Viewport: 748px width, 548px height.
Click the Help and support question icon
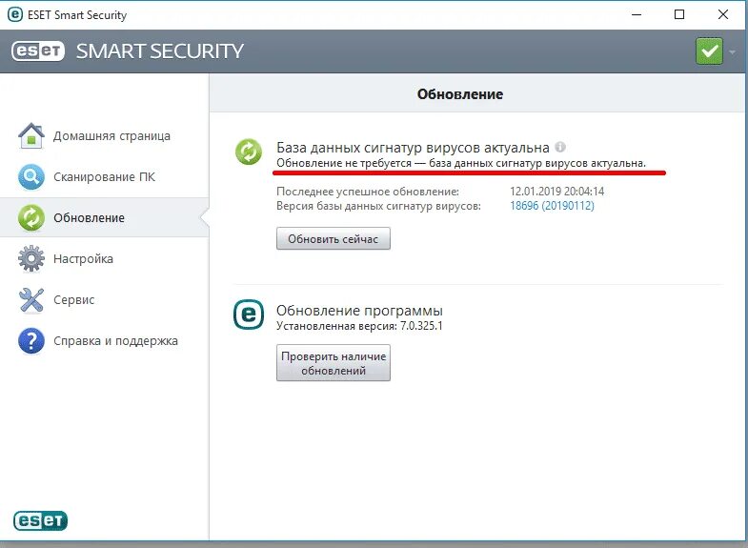pyautogui.click(x=31, y=341)
